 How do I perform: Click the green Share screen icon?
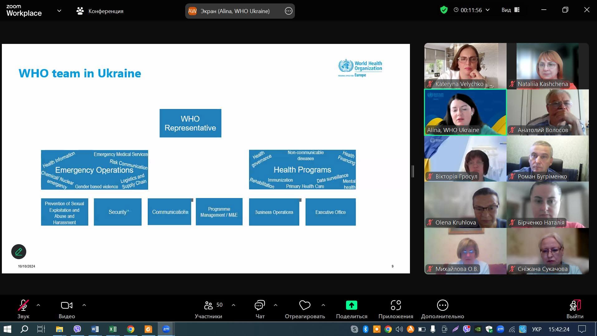(351, 305)
